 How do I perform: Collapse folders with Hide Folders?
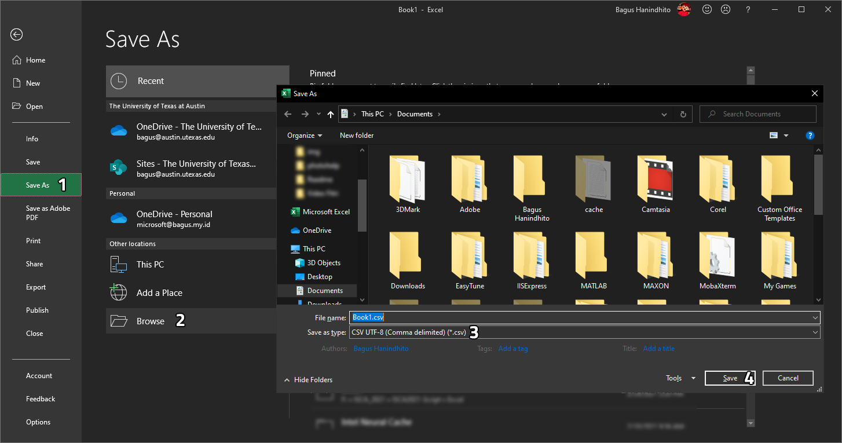coord(308,380)
